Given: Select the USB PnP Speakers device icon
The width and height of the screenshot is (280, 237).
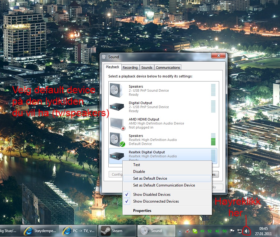Looking at the screenshot, I should tap(116, 90).
